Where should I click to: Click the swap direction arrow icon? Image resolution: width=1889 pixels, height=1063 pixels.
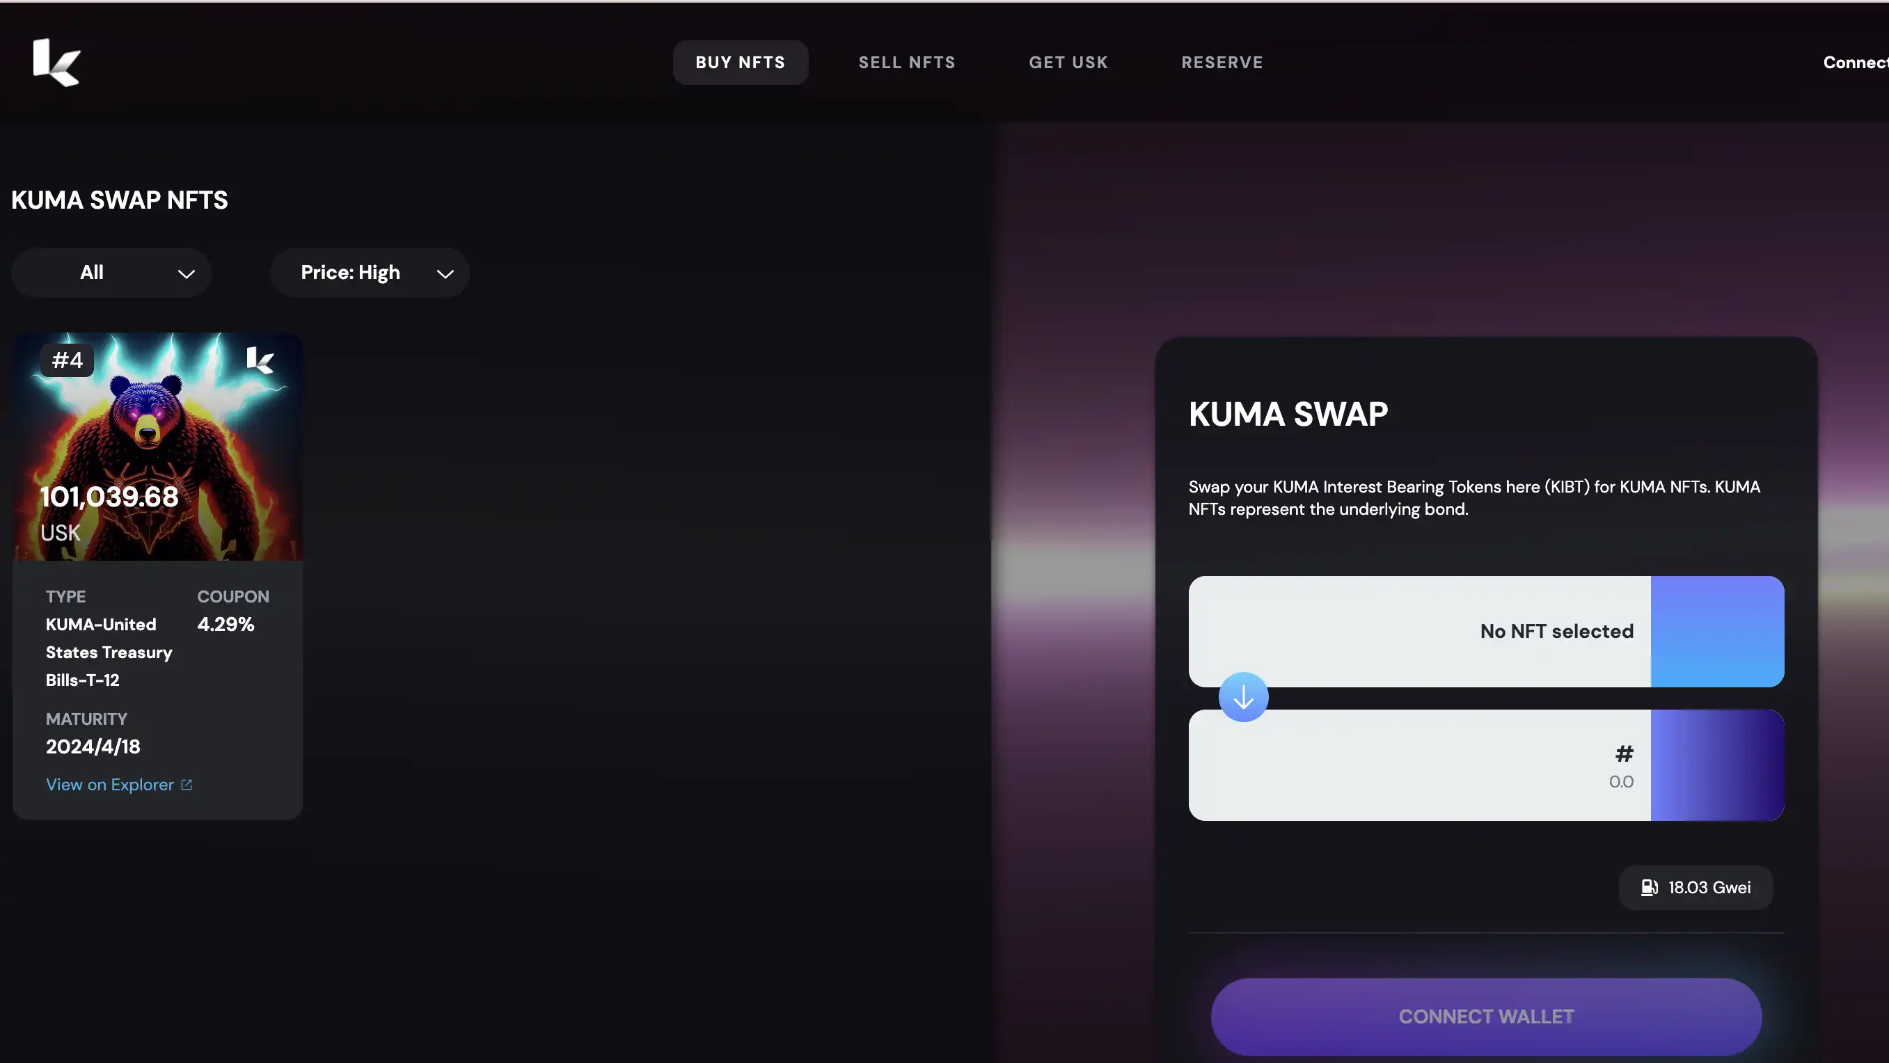(x=1243, y=698)
